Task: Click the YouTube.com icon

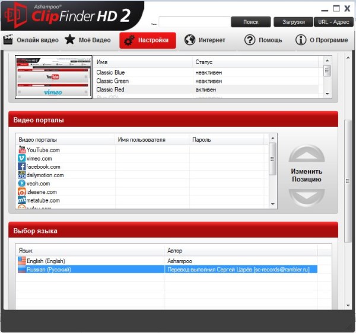Action: point(22,149)
